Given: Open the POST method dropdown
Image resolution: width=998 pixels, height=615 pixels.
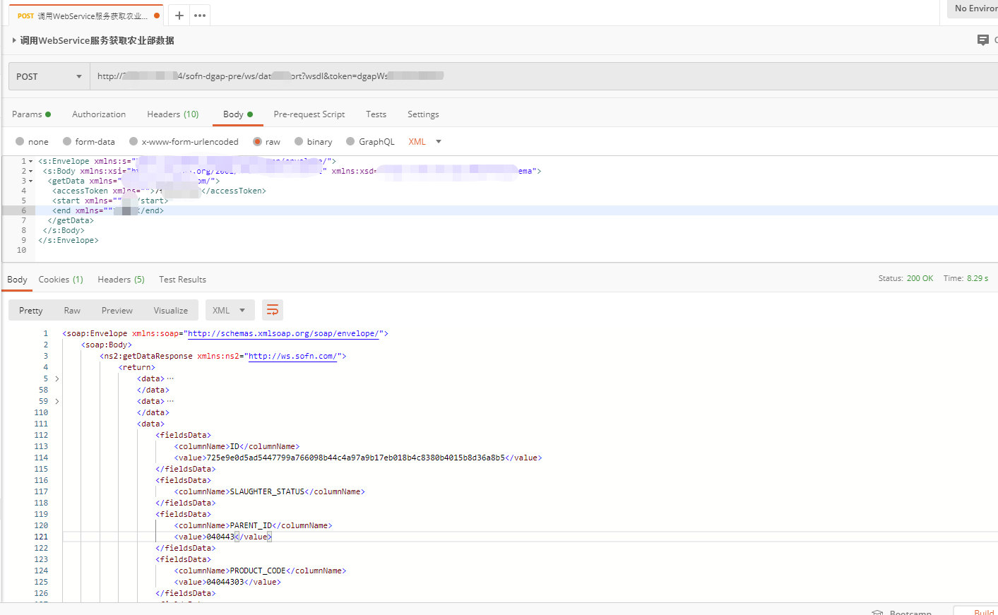Looking at the screenshot, I should coord(47,75).
